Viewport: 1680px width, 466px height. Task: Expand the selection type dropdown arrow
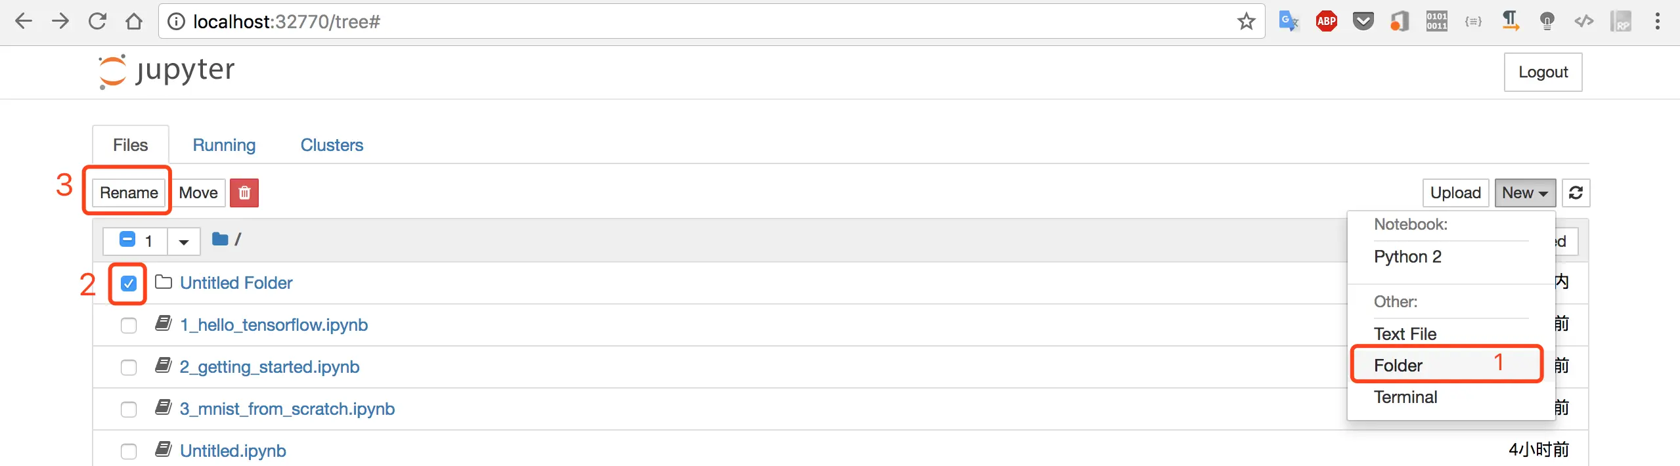click(184, 242)
